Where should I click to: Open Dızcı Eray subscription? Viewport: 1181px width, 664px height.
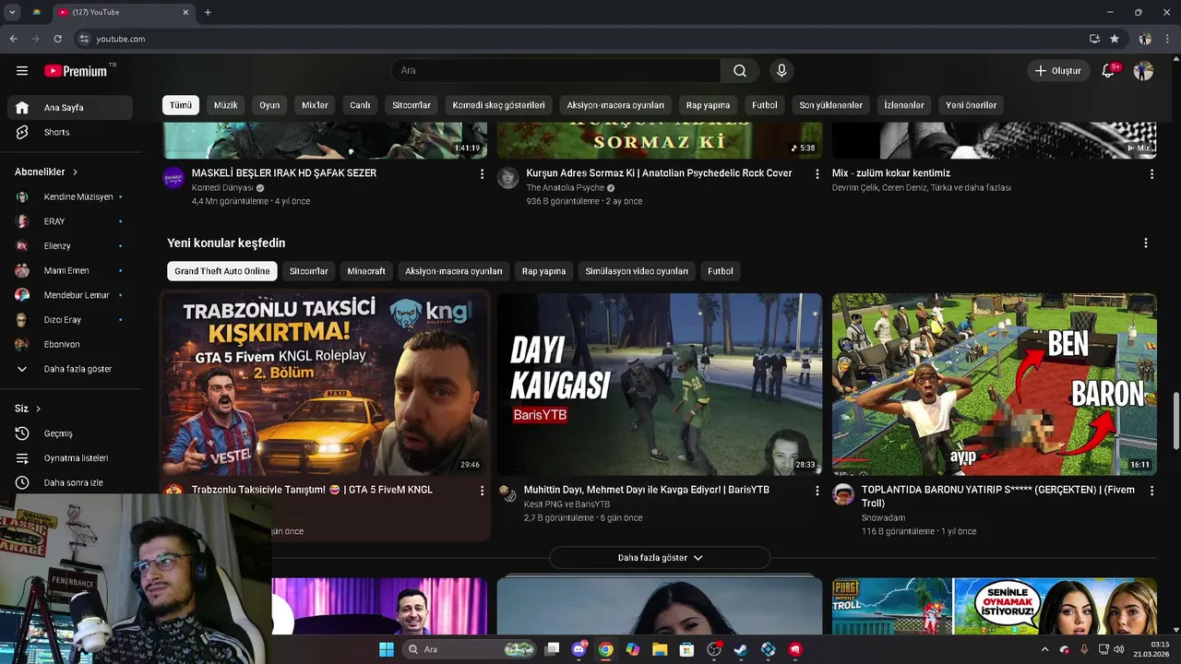tap(70, 320)
